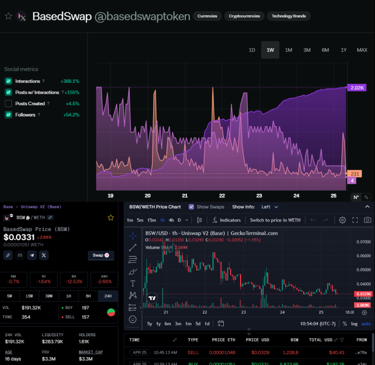Click the TradingView logo on chart
This screenshot has height=365, width=375.
click(152, 298)
